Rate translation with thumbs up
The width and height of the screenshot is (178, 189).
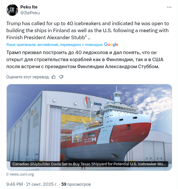54,77
